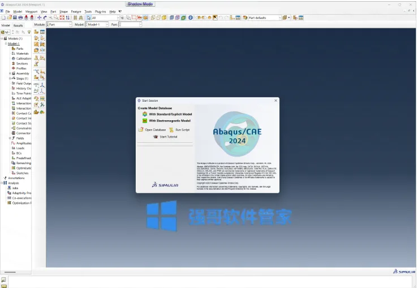Image resolution: width=418 pixels, height=288 pixels.
Task: Save the model database with the floppy icon
Action: [15, 18]
